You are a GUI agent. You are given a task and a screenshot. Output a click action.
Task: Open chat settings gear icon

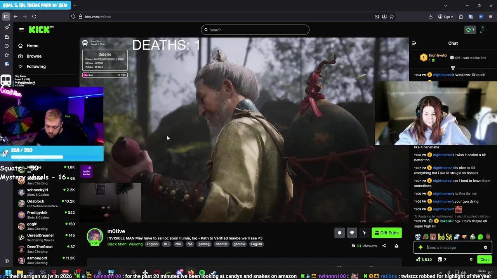[x=471, y=260]
